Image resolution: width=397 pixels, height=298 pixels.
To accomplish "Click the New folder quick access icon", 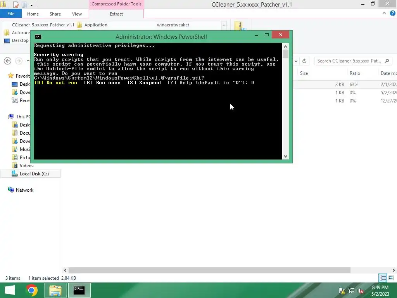I will [x=24, y=4].
